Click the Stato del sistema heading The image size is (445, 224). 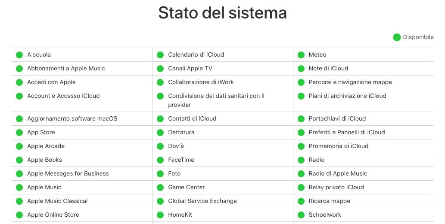[x=222, y=13]
